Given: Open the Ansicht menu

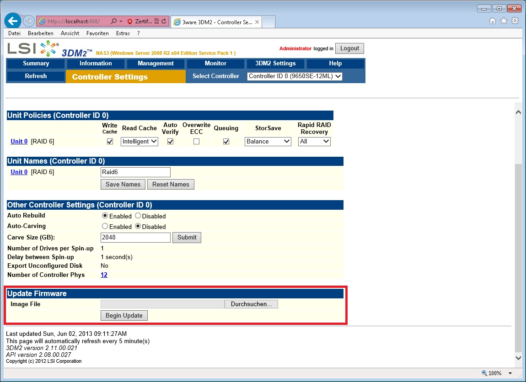Looking at the screenshot, I should (70, 33).
